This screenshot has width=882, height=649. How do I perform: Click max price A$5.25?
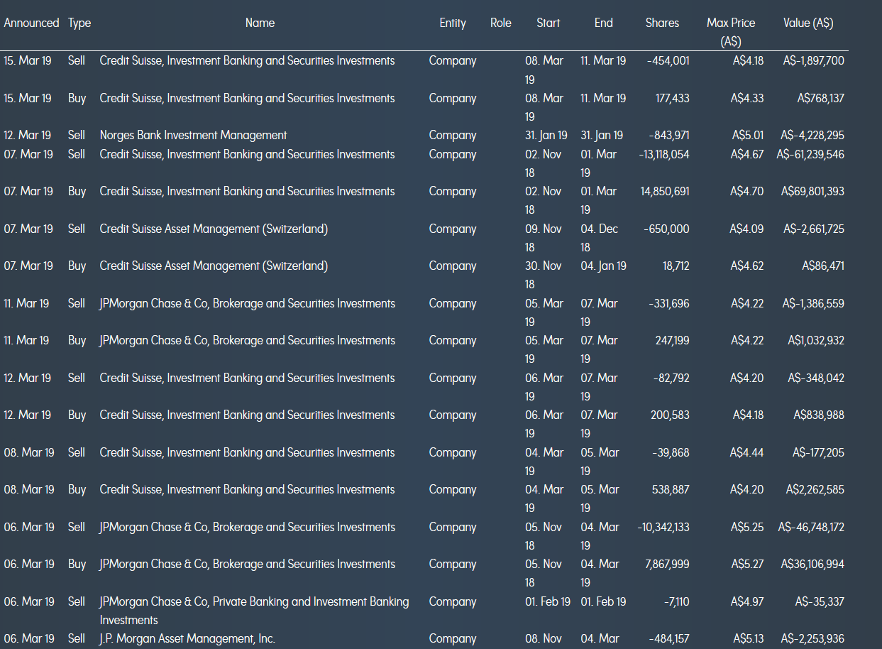(x=748, y=527)
